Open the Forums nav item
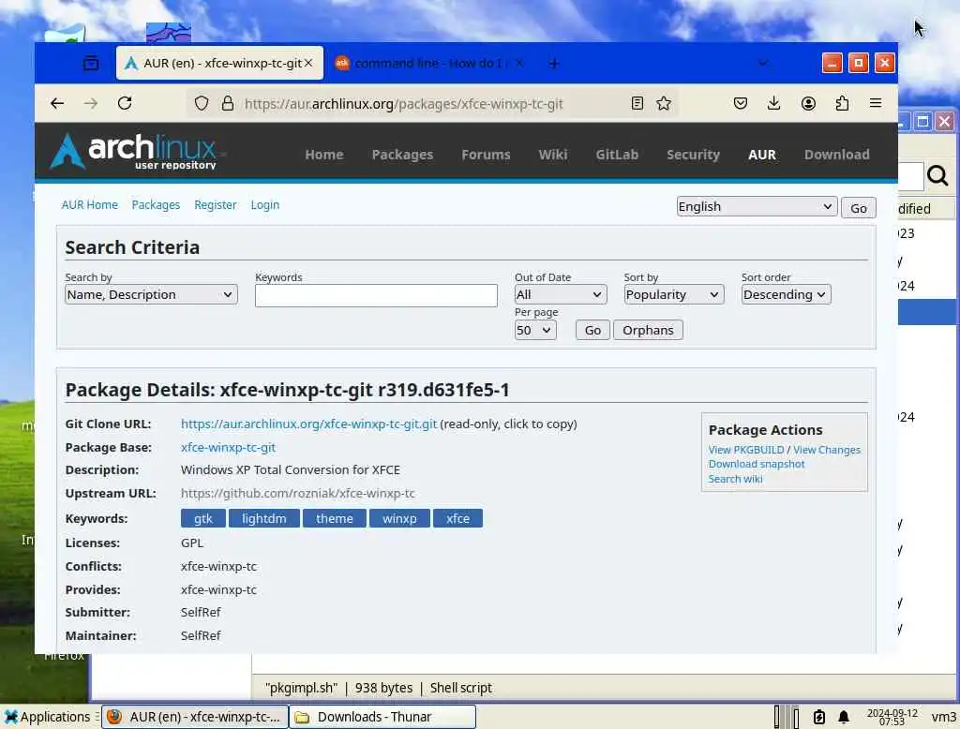 486,155
